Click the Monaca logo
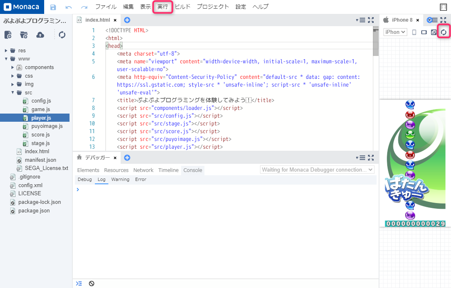The image size is (451, 288). click(x=22, y=7)
